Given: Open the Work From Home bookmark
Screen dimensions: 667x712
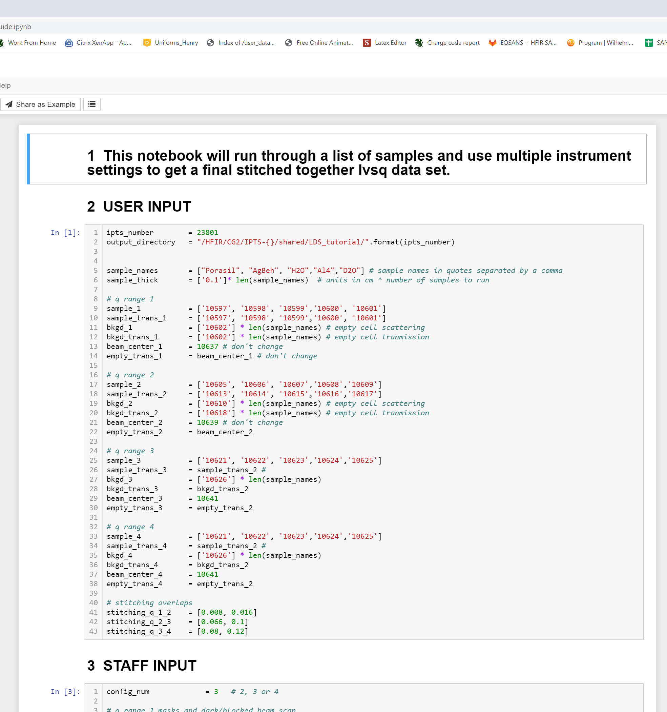Looking at the screenshot, I should [32, 43].
